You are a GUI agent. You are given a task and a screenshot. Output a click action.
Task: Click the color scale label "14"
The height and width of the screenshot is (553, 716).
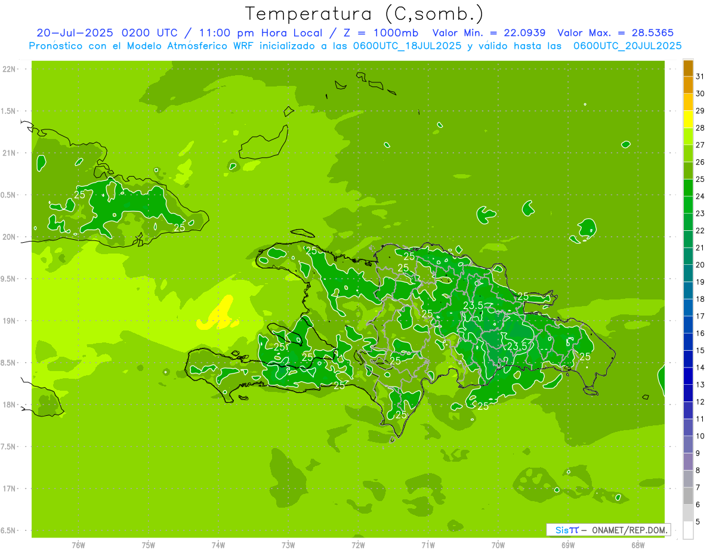(700, 367)
